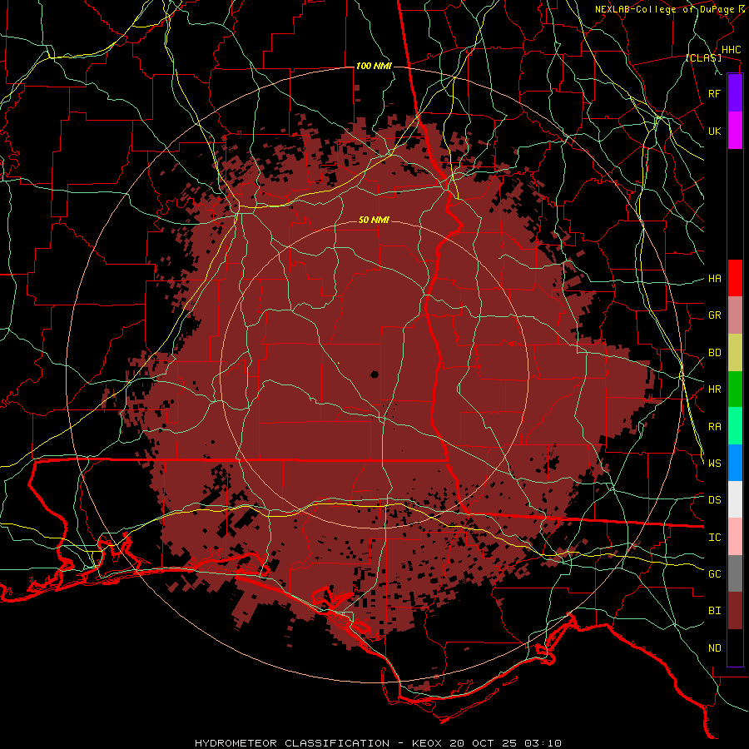
Task: Click the UK legend label
Action: coord(714,131)
